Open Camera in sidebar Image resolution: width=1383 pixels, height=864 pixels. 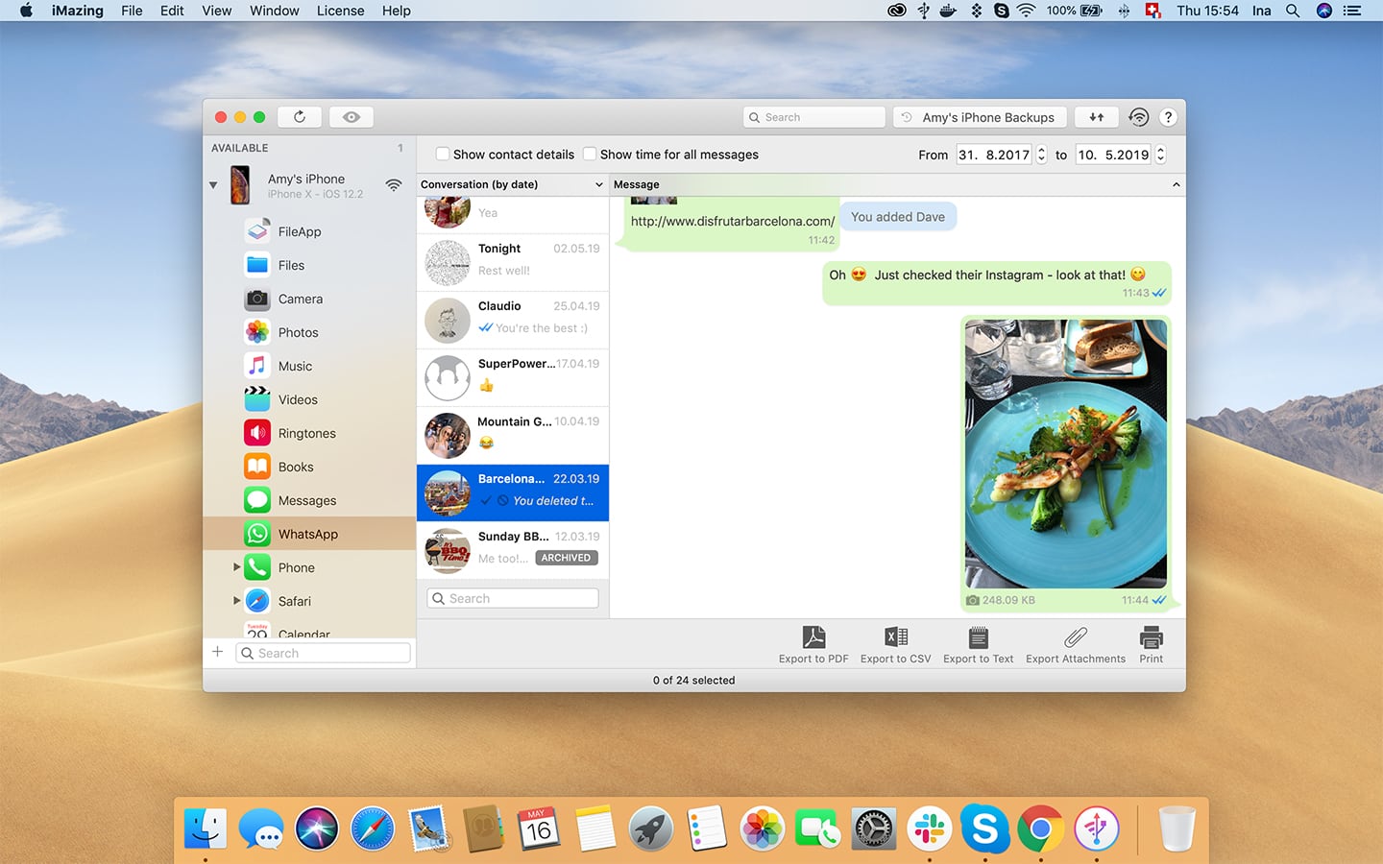point(309,299)
